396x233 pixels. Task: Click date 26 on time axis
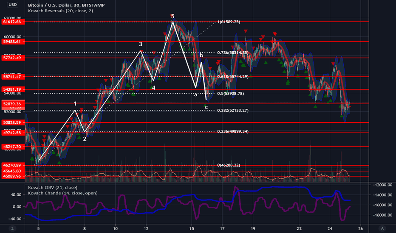(361, 229)
